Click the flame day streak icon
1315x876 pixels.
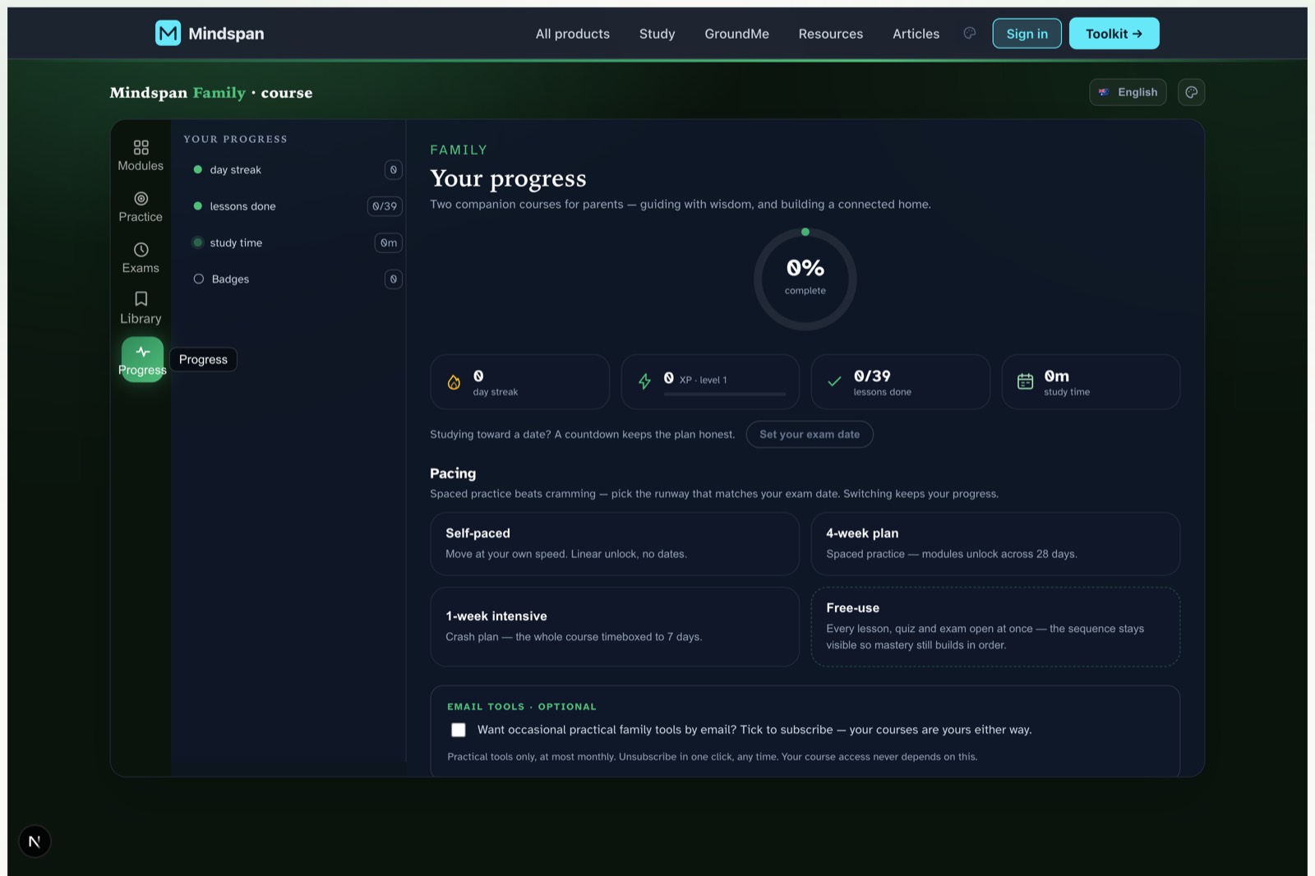pos(454,382)
